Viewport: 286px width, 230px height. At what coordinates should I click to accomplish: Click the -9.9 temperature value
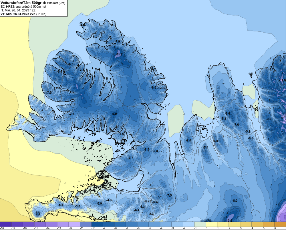point(114,114)
